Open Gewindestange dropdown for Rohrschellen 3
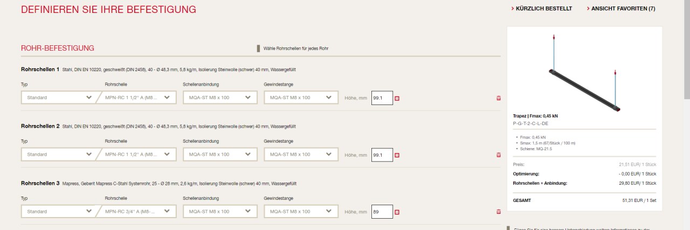The image size is (690, 230). 301,212
